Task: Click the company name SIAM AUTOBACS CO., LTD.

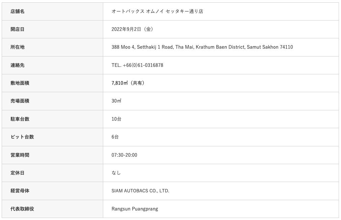Action: [x=140, y=191]
